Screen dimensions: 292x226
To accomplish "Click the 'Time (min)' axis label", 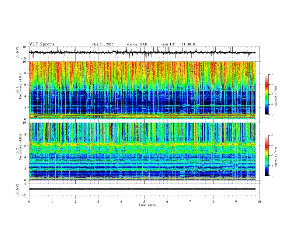I will [x=147, y=205].
